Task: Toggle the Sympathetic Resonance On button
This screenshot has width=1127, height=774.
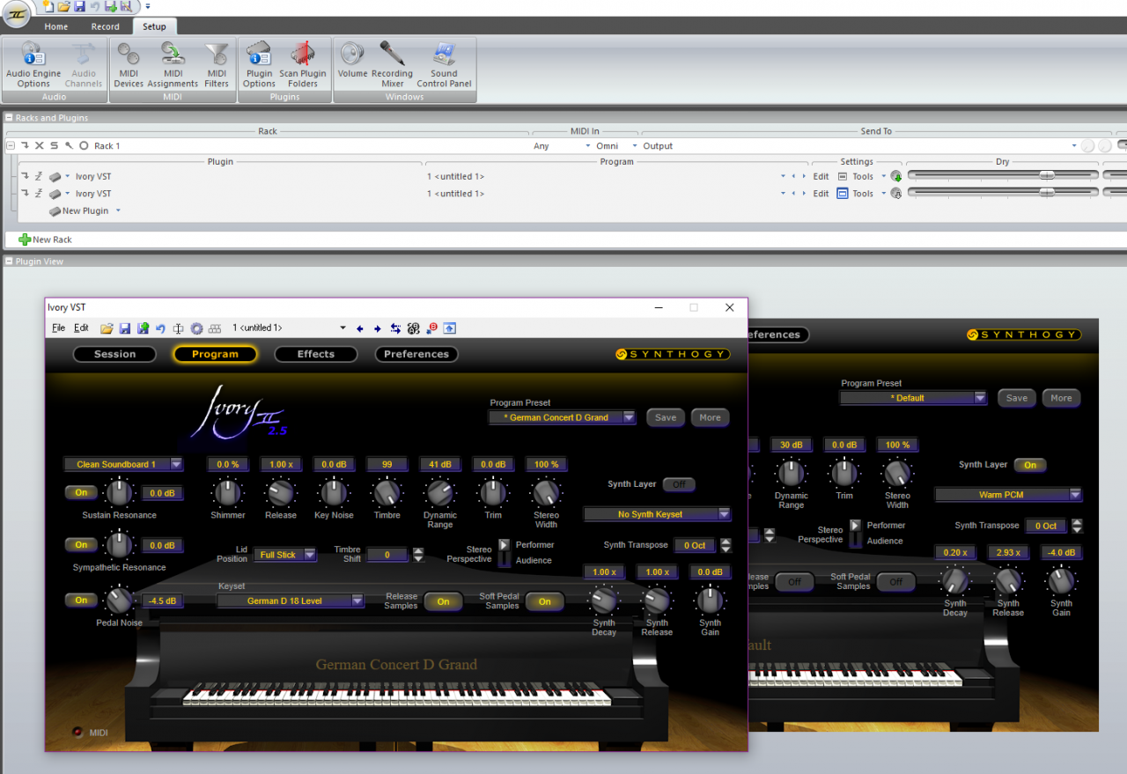Action: coord(81,545)
